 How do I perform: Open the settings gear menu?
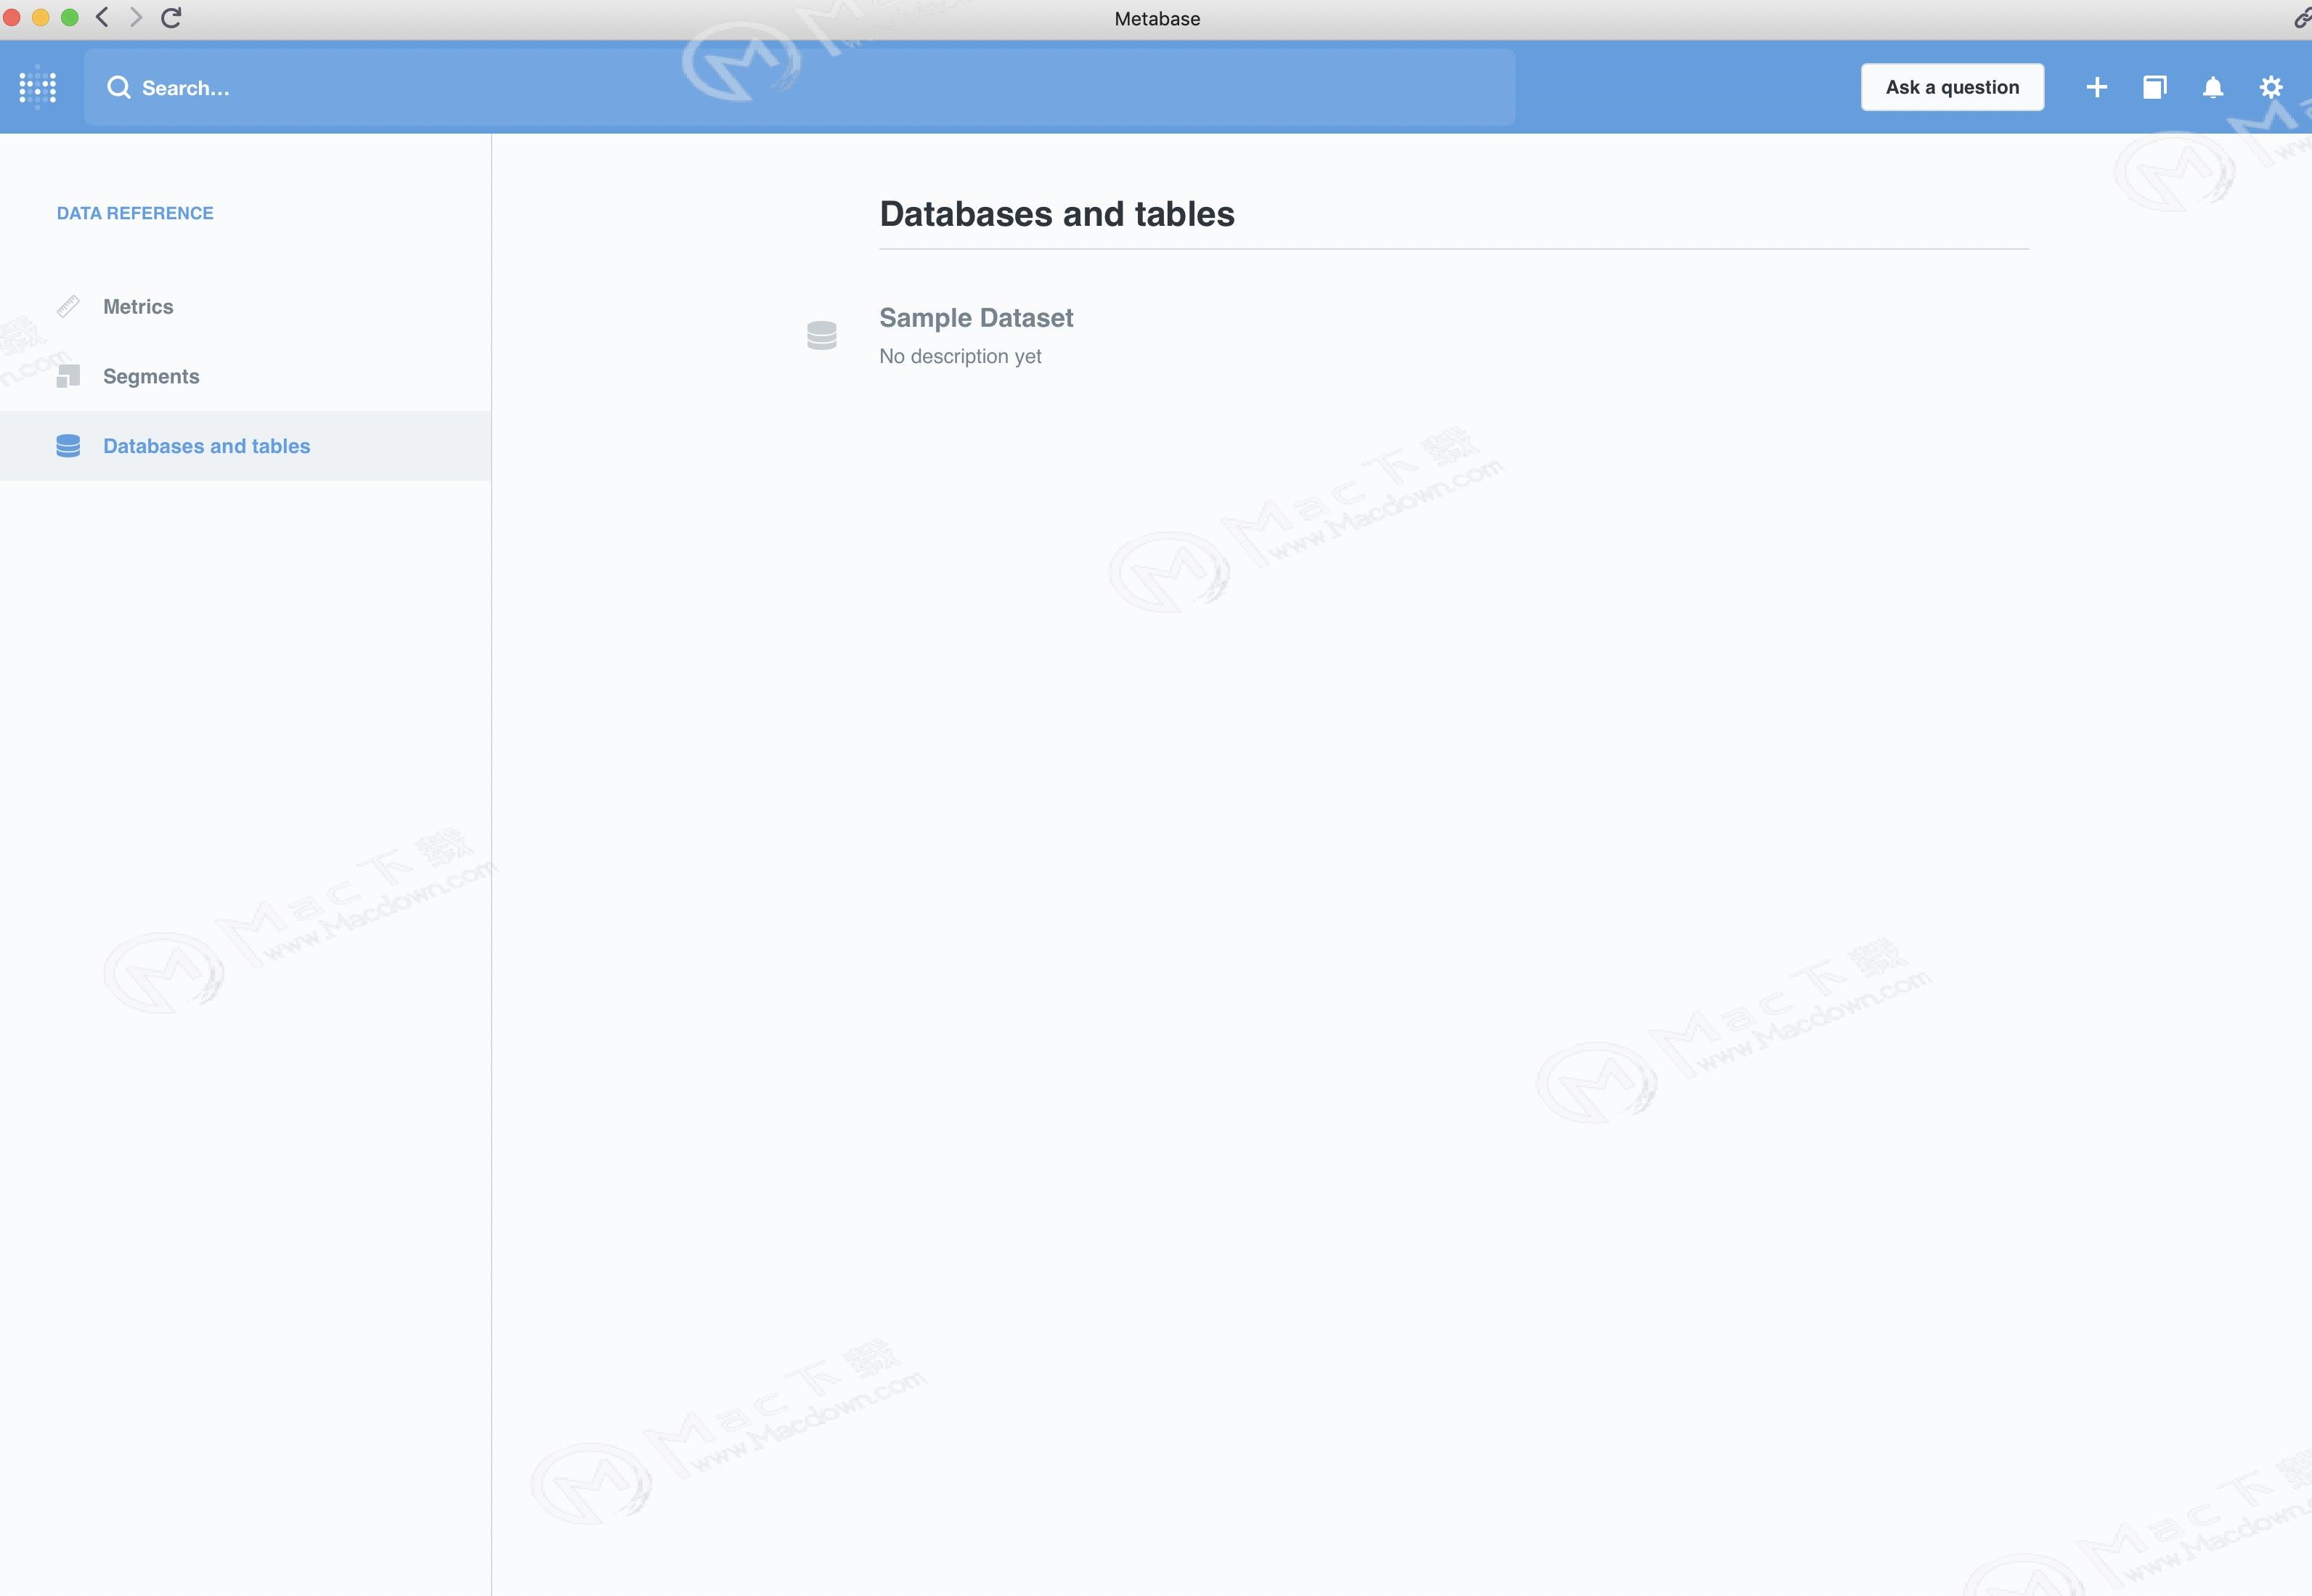2271,87
